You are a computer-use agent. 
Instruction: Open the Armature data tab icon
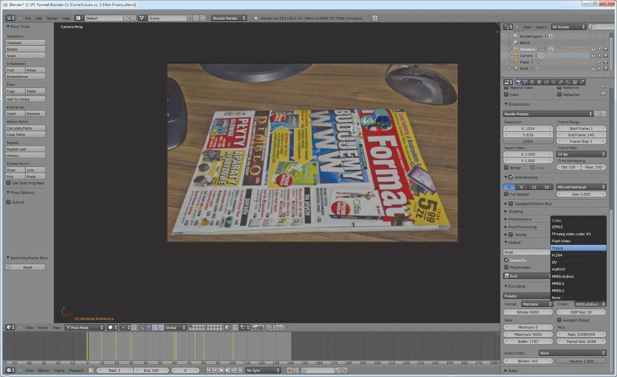point(553,82)
